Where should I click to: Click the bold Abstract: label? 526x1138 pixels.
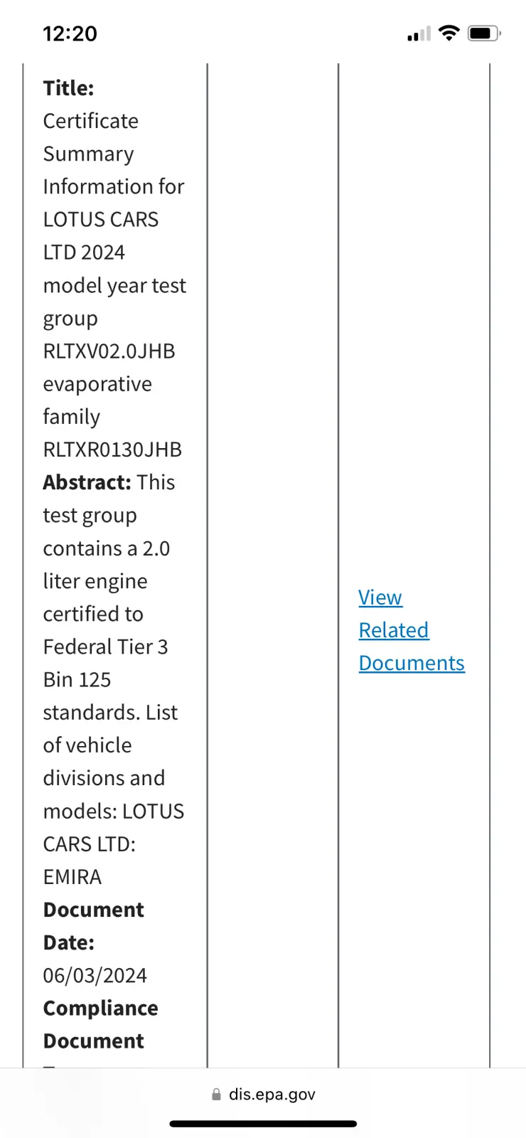point(87,482)
